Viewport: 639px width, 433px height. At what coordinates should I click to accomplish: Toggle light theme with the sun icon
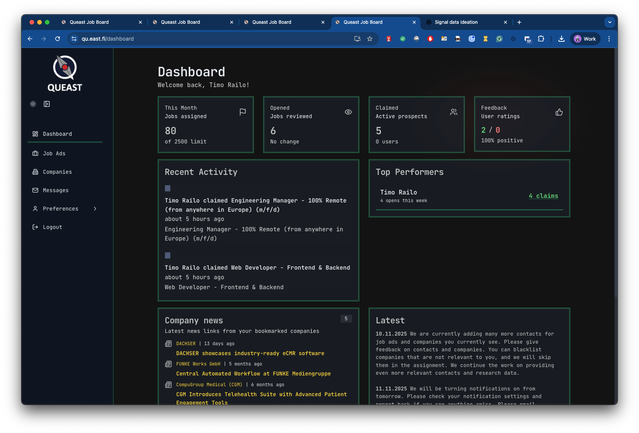pyautogui.click(x=33, y=104)
